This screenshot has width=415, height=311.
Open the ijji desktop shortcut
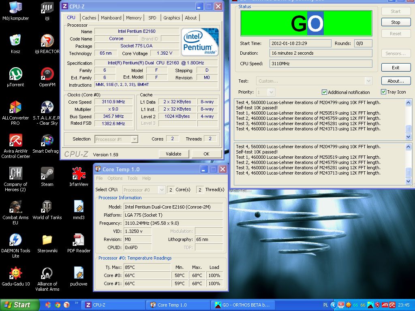coord(47,11)
